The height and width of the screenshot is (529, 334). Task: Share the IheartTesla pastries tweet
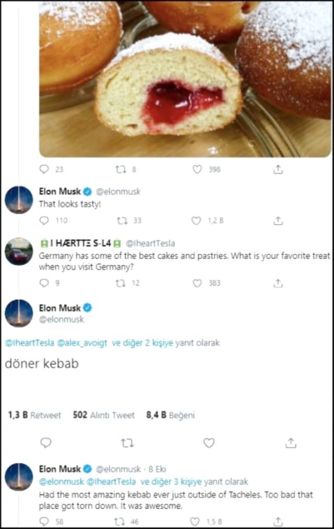pos(279,283)
